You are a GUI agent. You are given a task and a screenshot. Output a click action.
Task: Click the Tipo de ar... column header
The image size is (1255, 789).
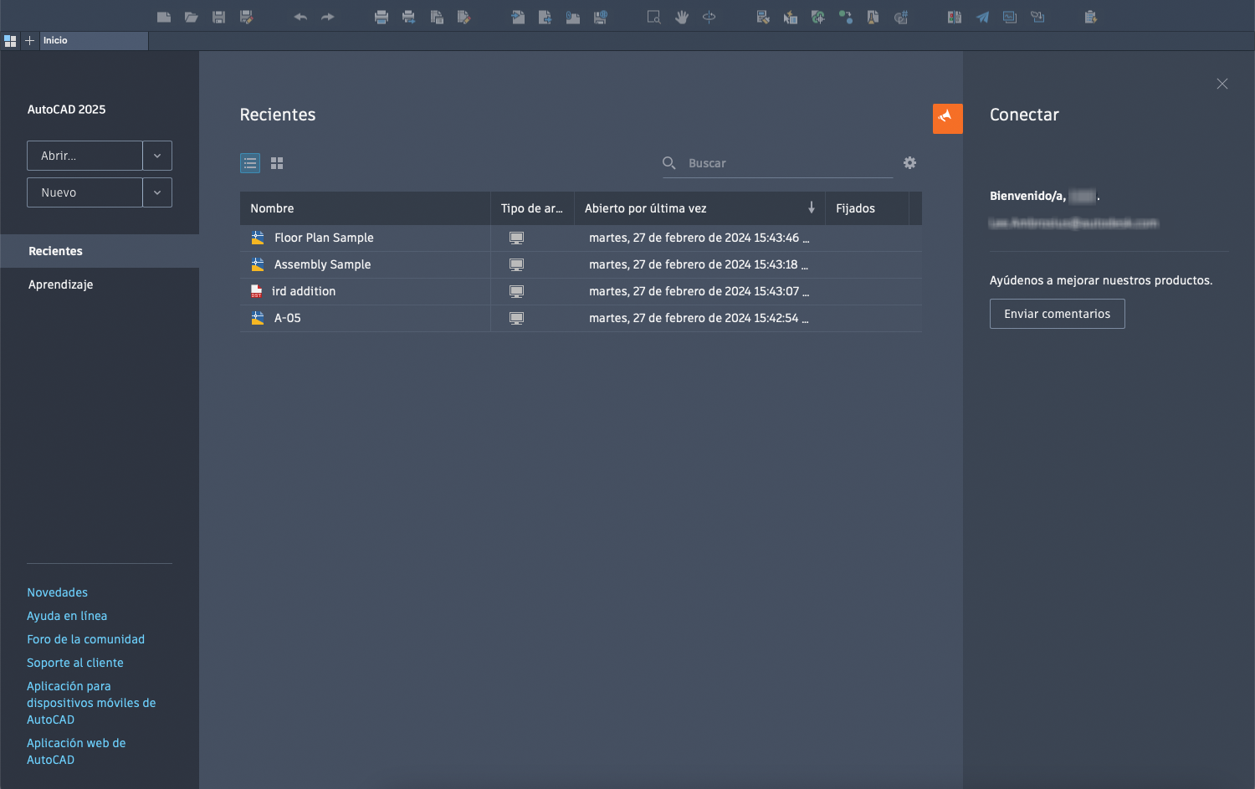532,208
